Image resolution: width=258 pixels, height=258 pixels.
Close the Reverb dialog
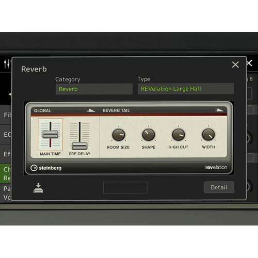click(x=235, y=65)
